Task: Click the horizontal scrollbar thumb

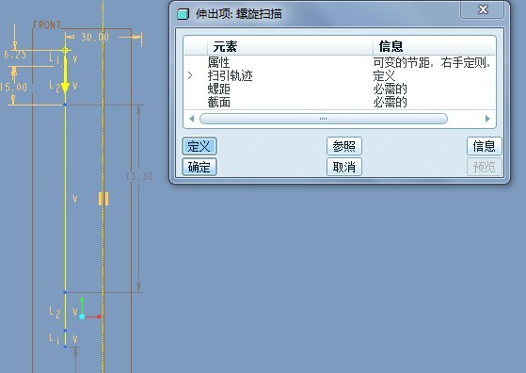Action: pyautogui.click(x=324, y=119)
